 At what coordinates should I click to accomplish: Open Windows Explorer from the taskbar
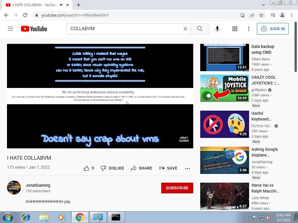(44, 217)
